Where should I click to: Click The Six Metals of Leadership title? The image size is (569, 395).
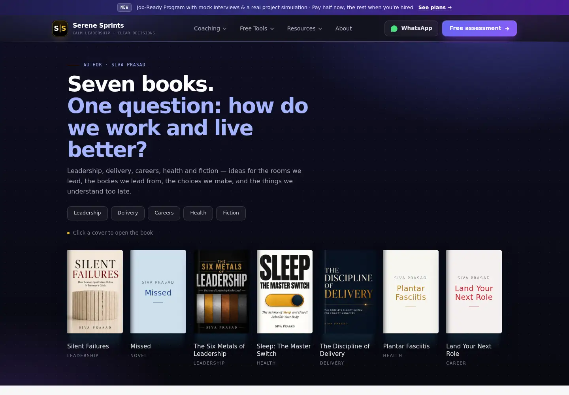click(219, 350)
